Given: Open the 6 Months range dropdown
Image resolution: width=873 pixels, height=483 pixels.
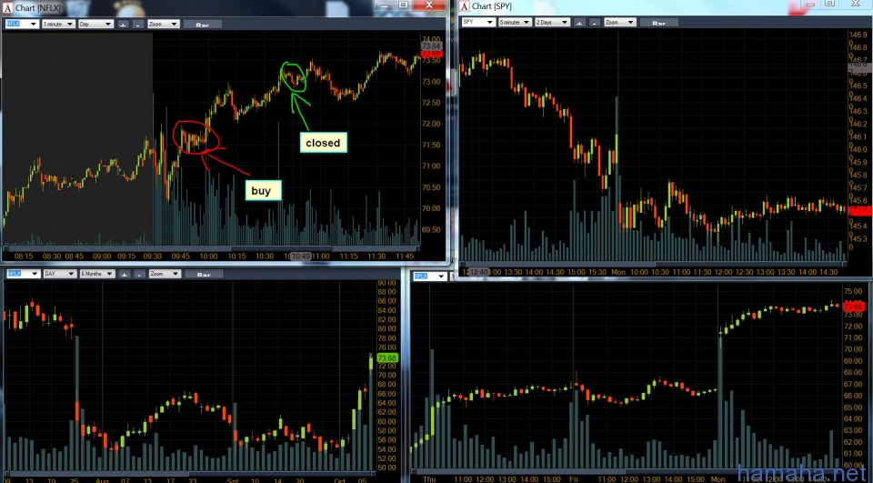Looking at the screenshot, I should click(x=97, y=274).
